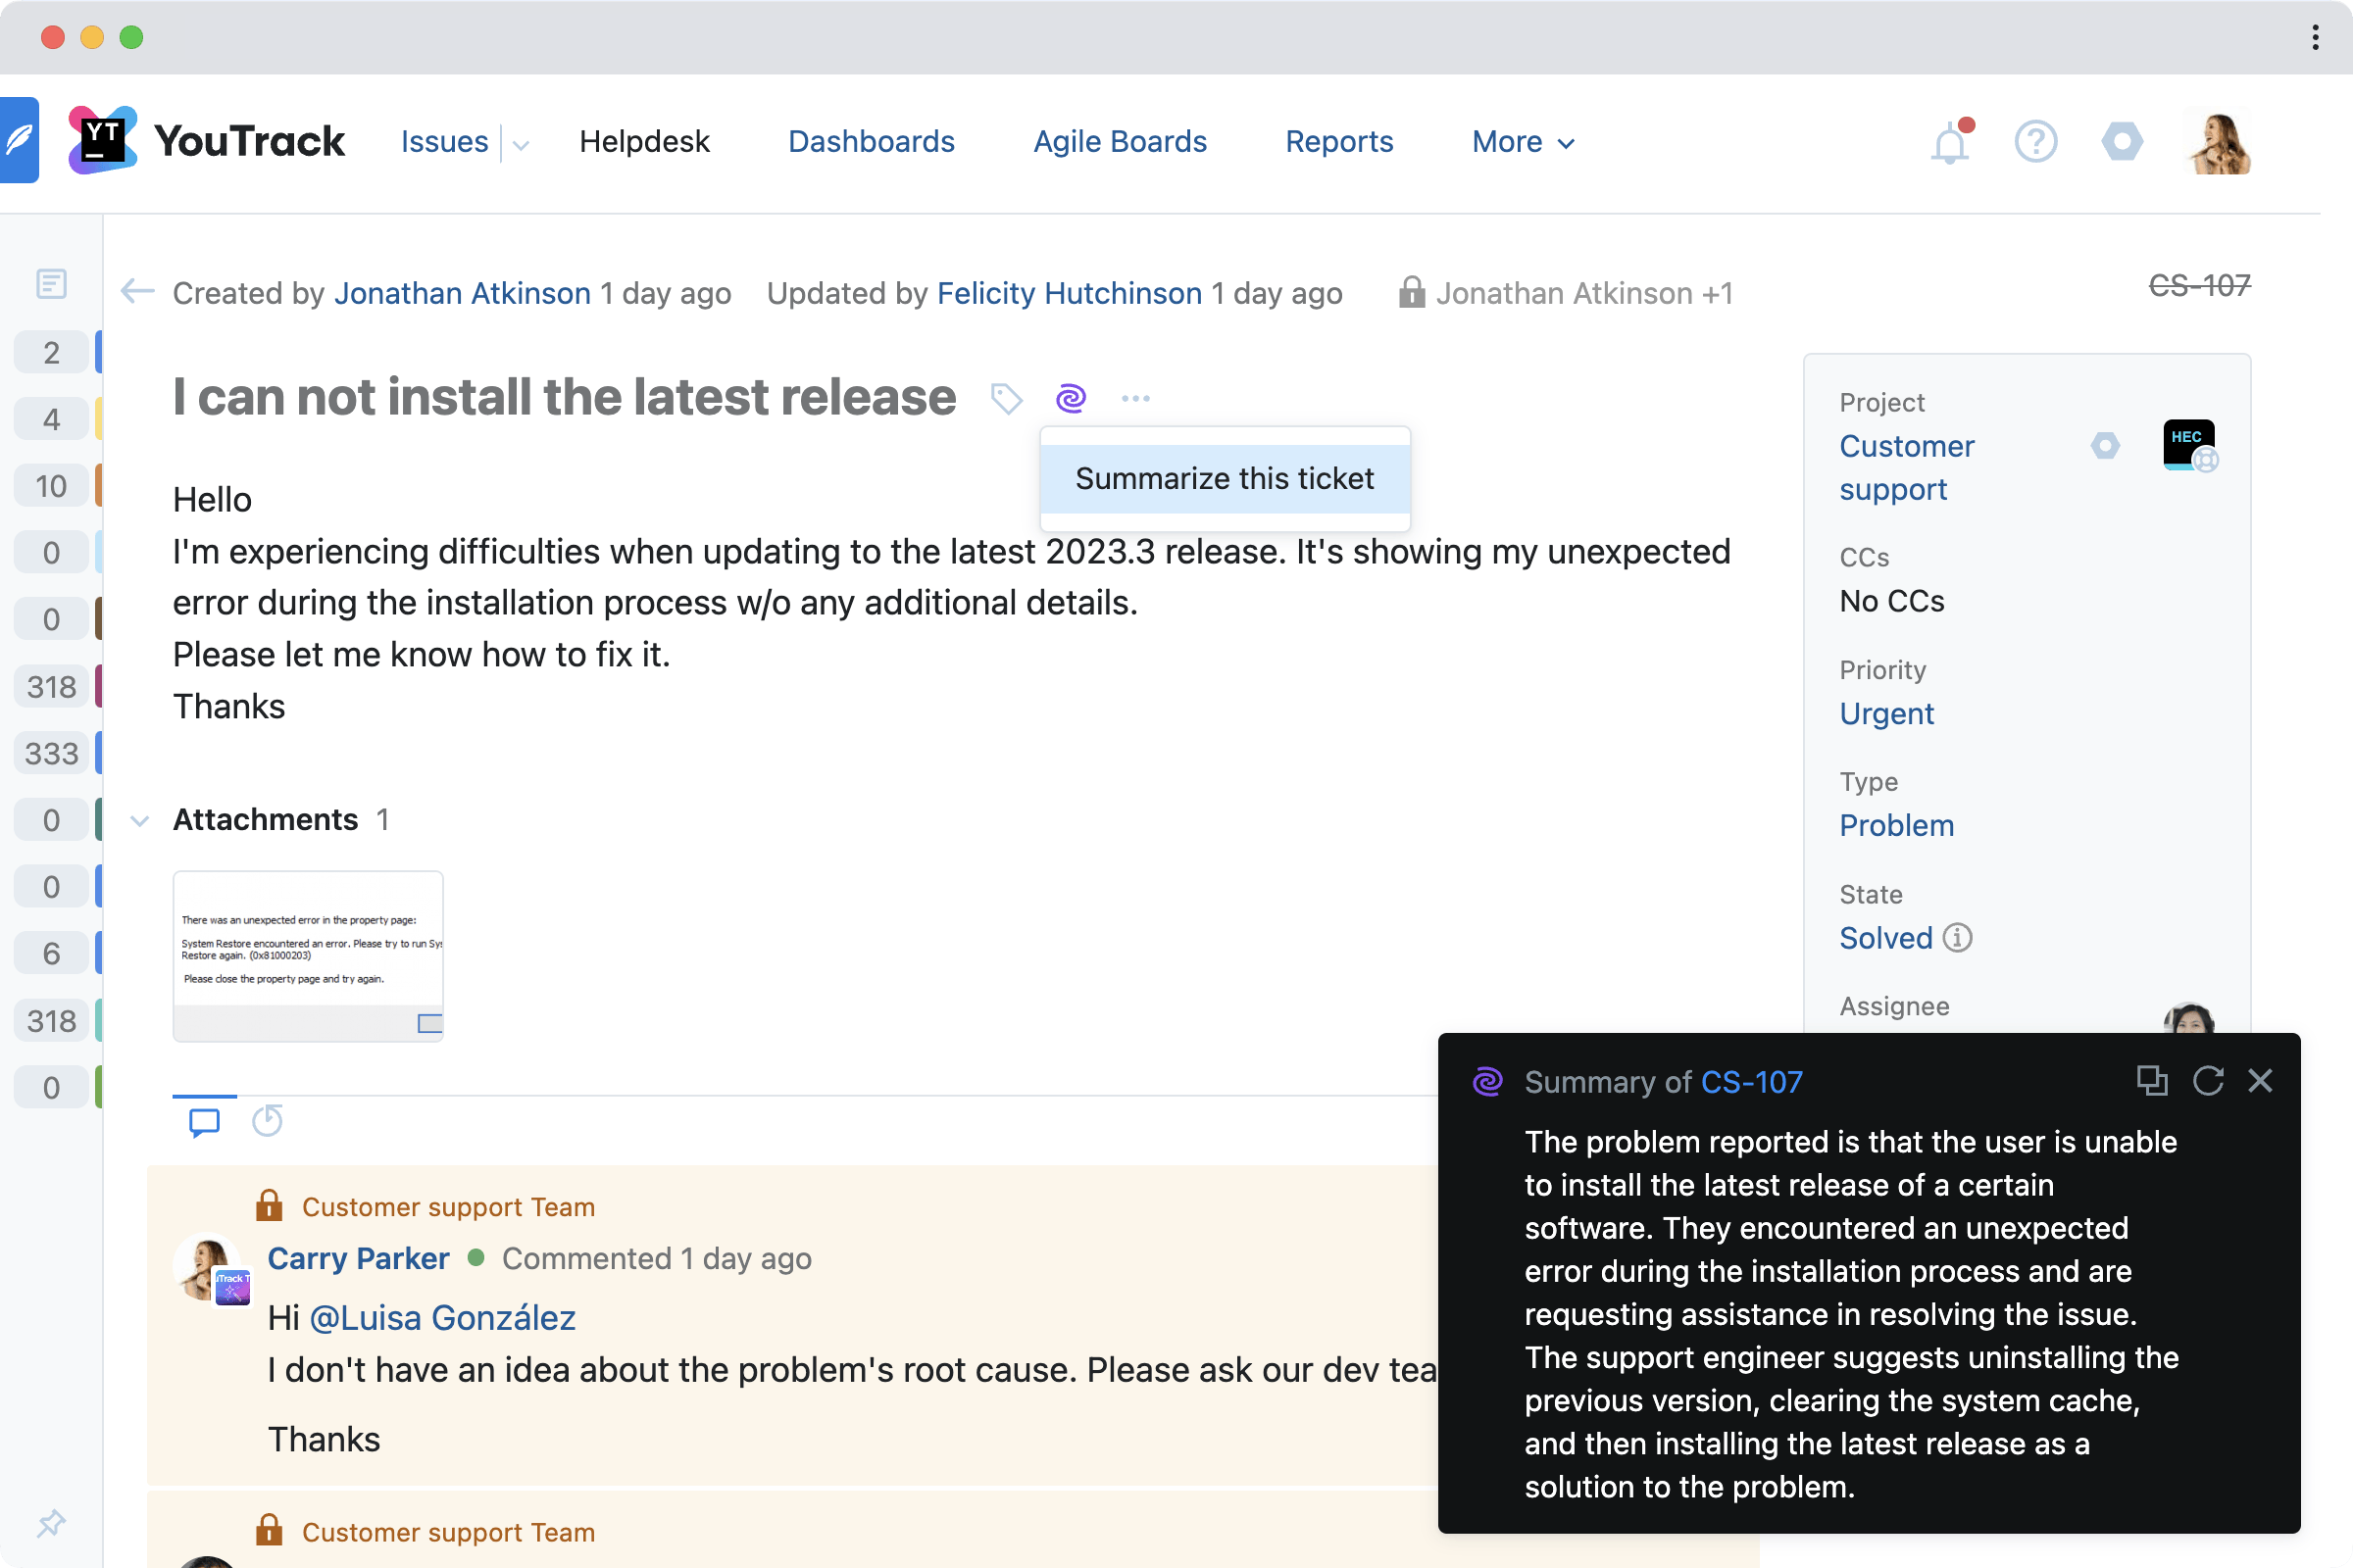Open settings with the gear icon
This screenshot has height=1568, width=2353.
(2123, 141)
